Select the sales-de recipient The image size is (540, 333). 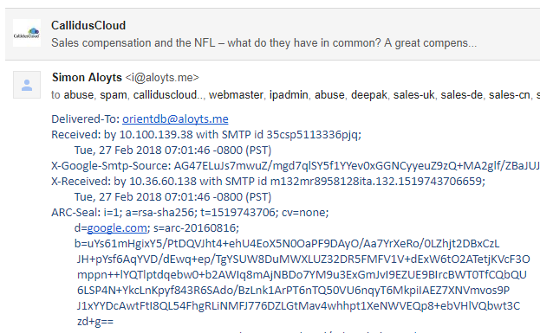click(x=461, y=95)
